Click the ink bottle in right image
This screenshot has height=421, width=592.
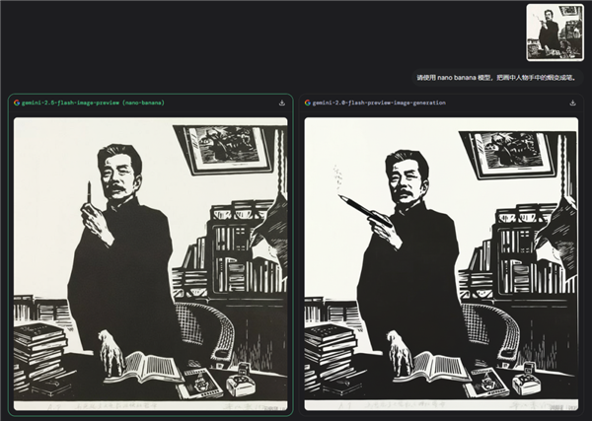click(526, 379)
